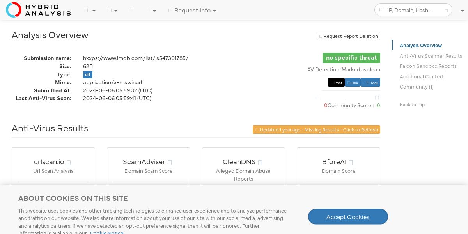Jump to Falcon Sandbox Reports section
Viewport: 468px width, 234px height.
coord(428,66)
